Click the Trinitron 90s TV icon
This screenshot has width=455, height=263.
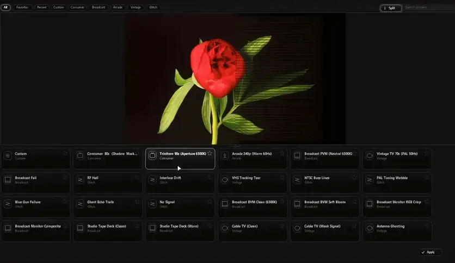click(152, 156)
